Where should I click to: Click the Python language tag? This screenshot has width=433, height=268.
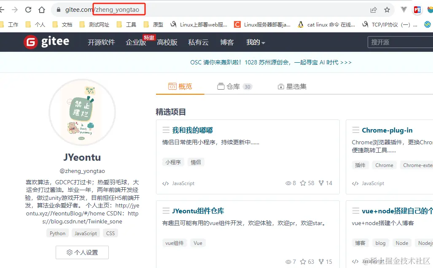pyautogui.click(x=57, y=234)
